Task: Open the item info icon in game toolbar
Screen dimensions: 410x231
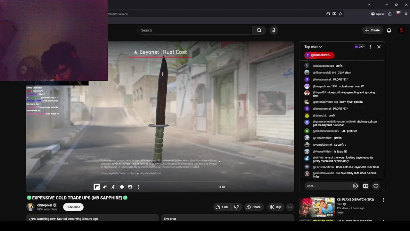Action: 122,187
